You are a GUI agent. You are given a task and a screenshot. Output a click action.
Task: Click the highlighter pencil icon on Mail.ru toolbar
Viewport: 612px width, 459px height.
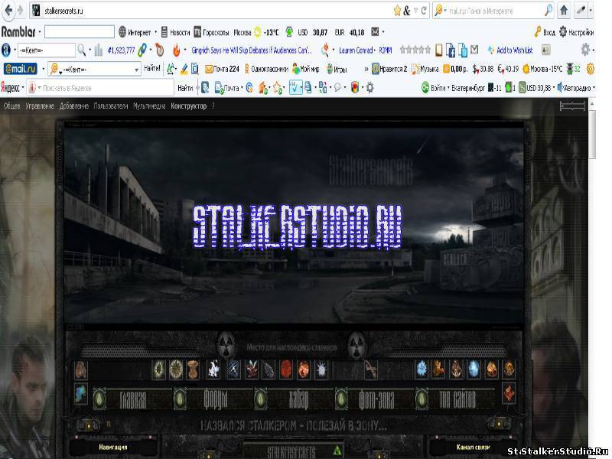[x=184, y=69]
